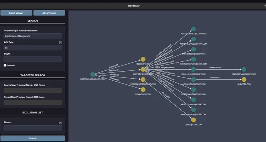The image size is (266, 142).
Task: Toggle the Inbound switch
Action: tap(5, 65)
